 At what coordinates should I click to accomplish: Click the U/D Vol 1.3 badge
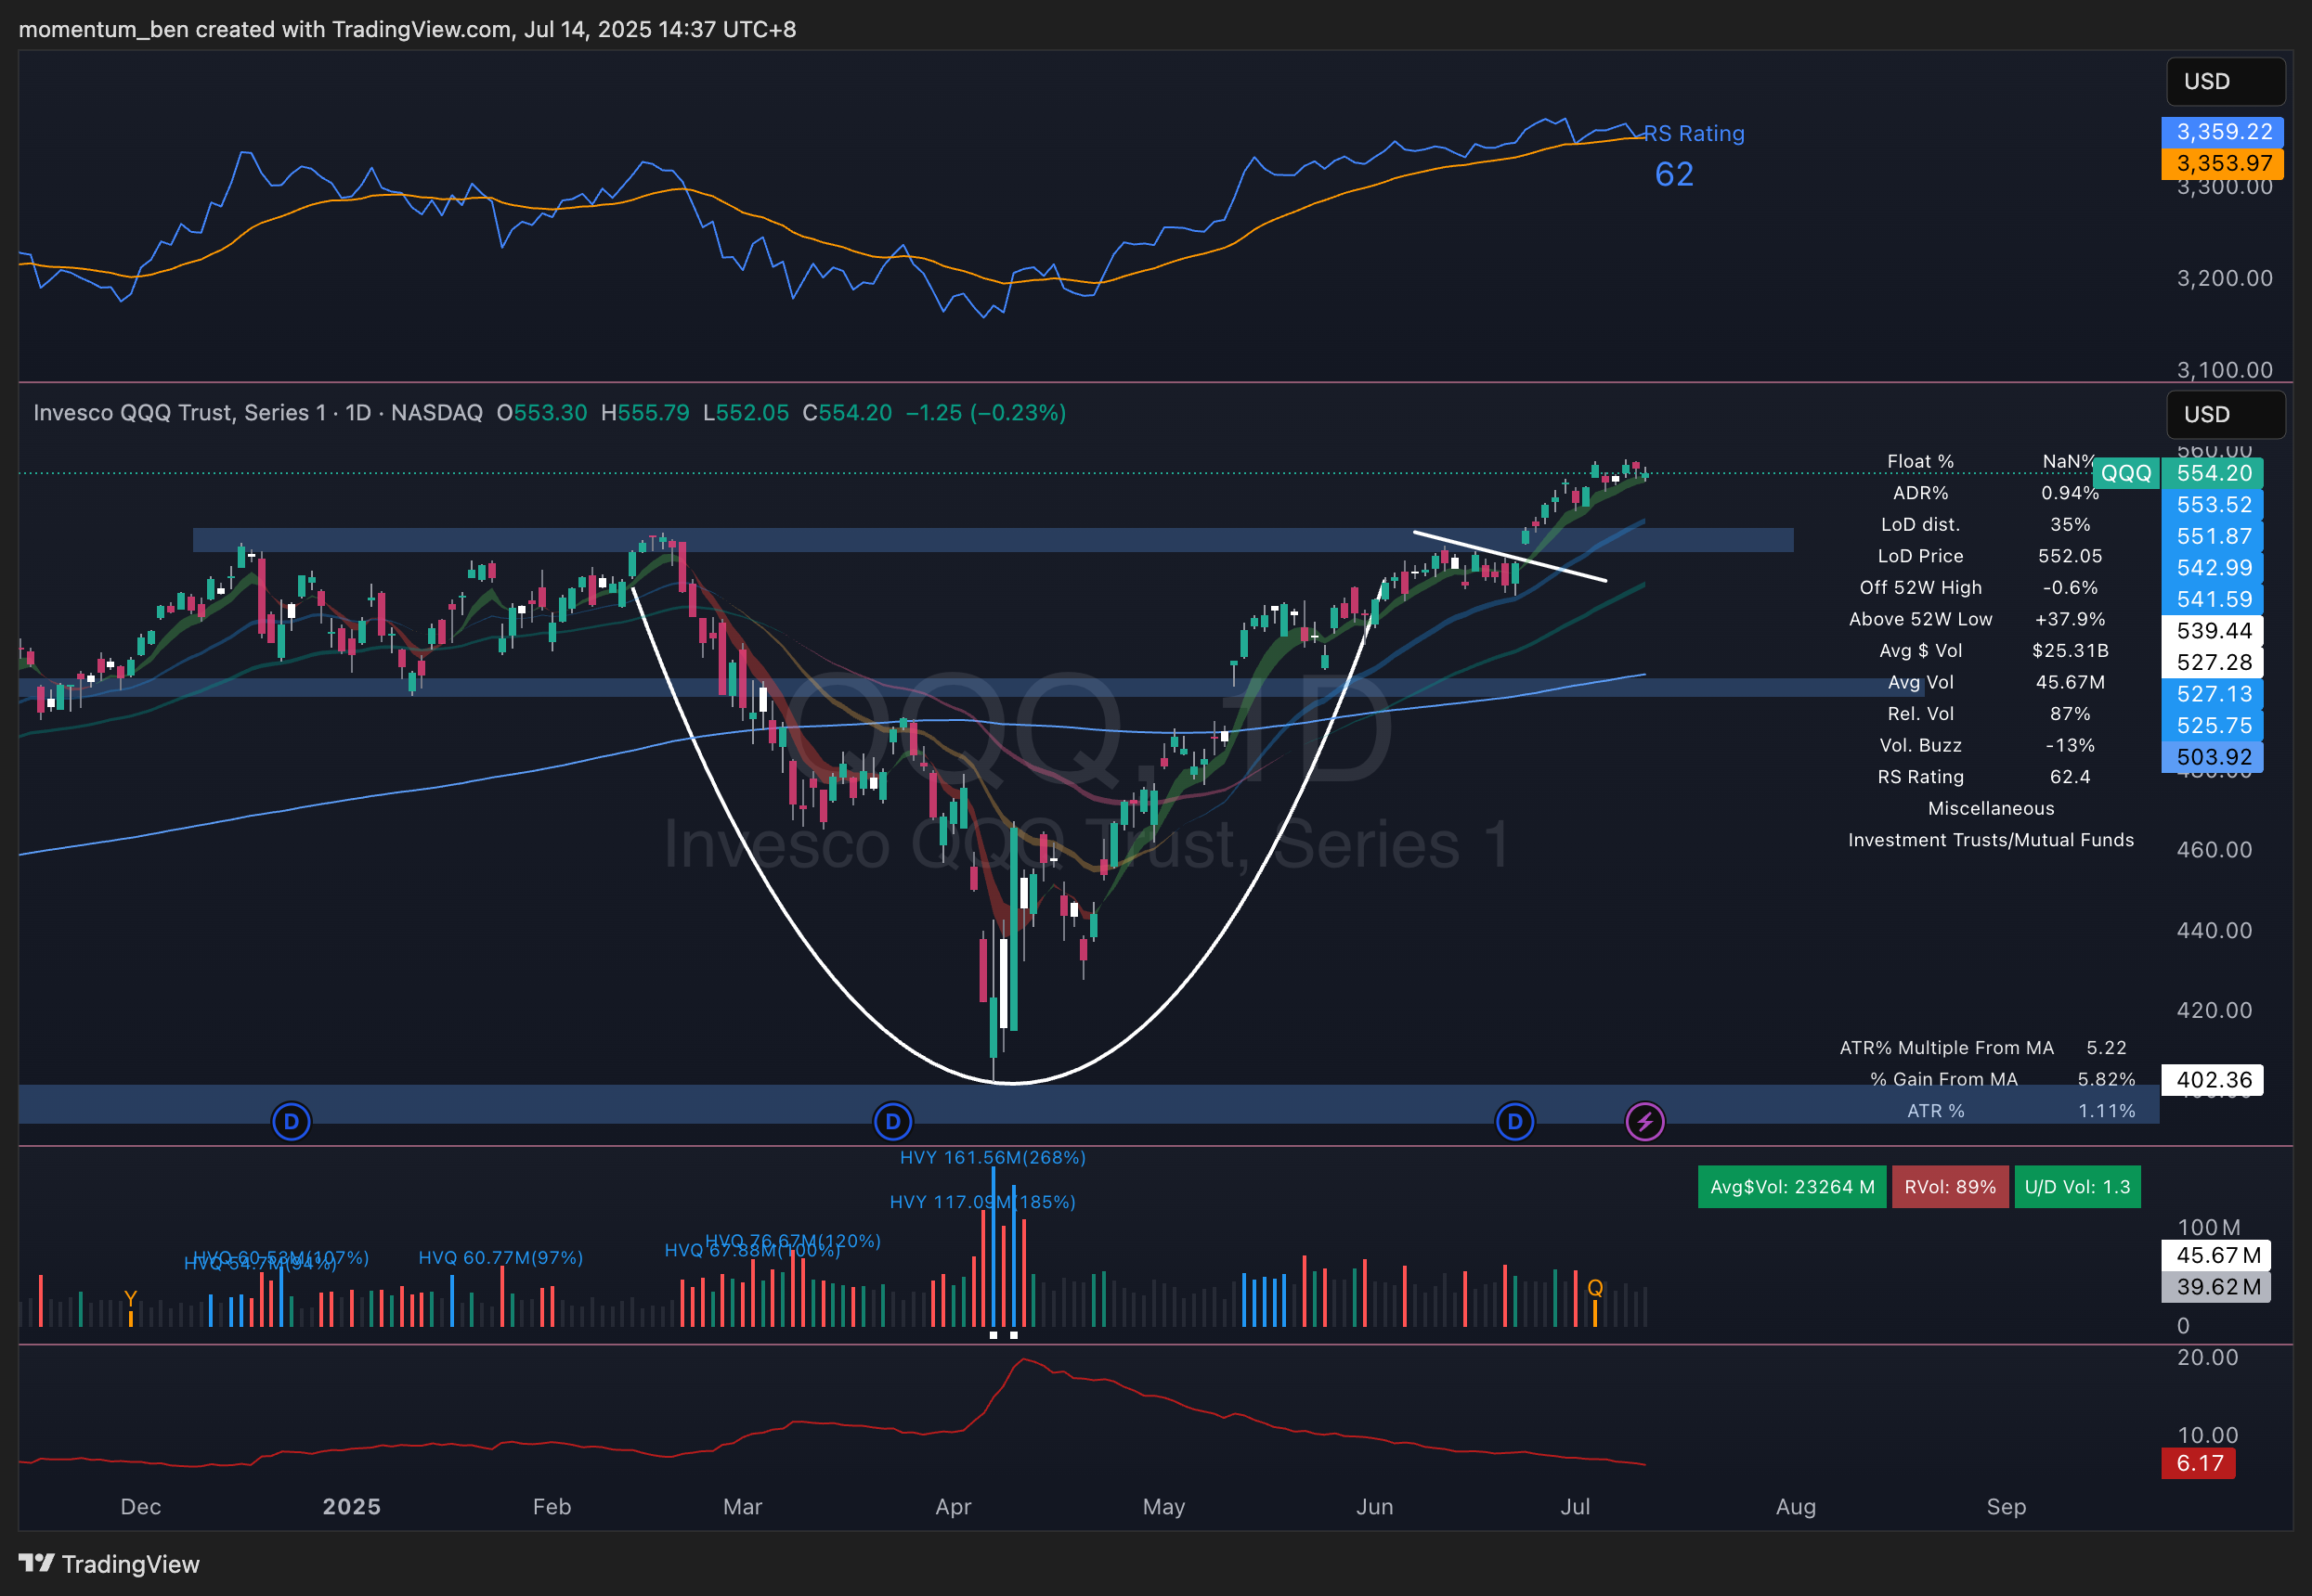[x=2077, y=1187]
